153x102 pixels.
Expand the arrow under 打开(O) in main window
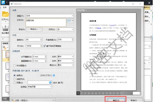pyautogui.click(x=6, y=22)
